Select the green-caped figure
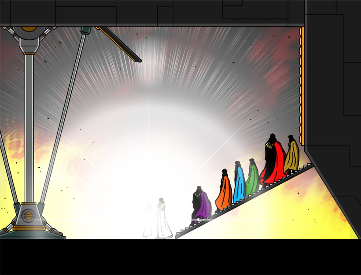Screen dimensions: 361x275 tap(252, 178)
